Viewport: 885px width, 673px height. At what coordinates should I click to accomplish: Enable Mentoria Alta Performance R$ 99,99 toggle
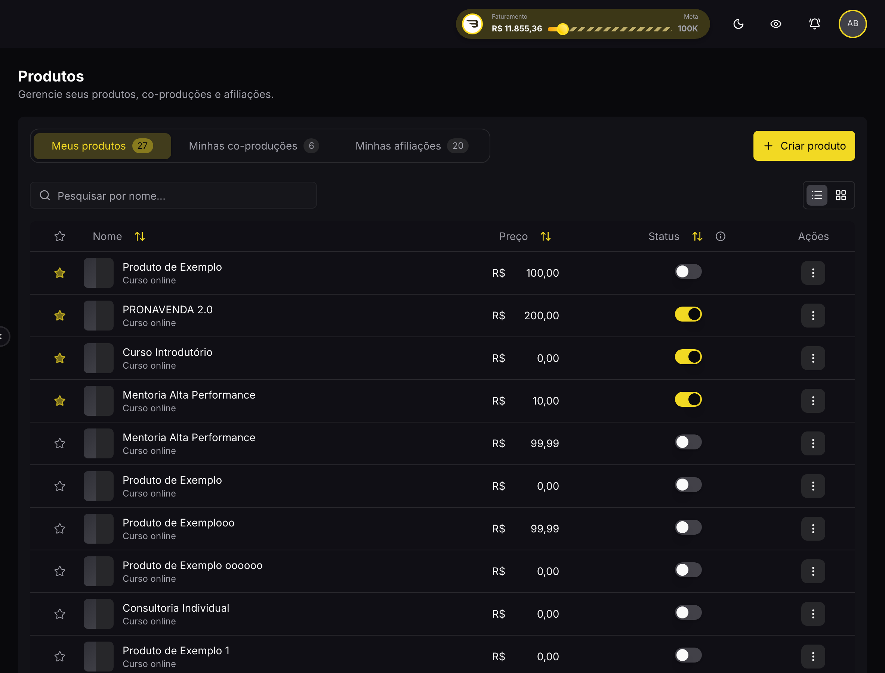coord(688,442)
